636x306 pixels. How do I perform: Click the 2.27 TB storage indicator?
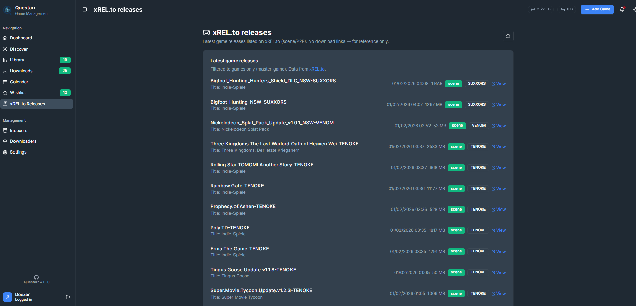click(x=541, y=9)
